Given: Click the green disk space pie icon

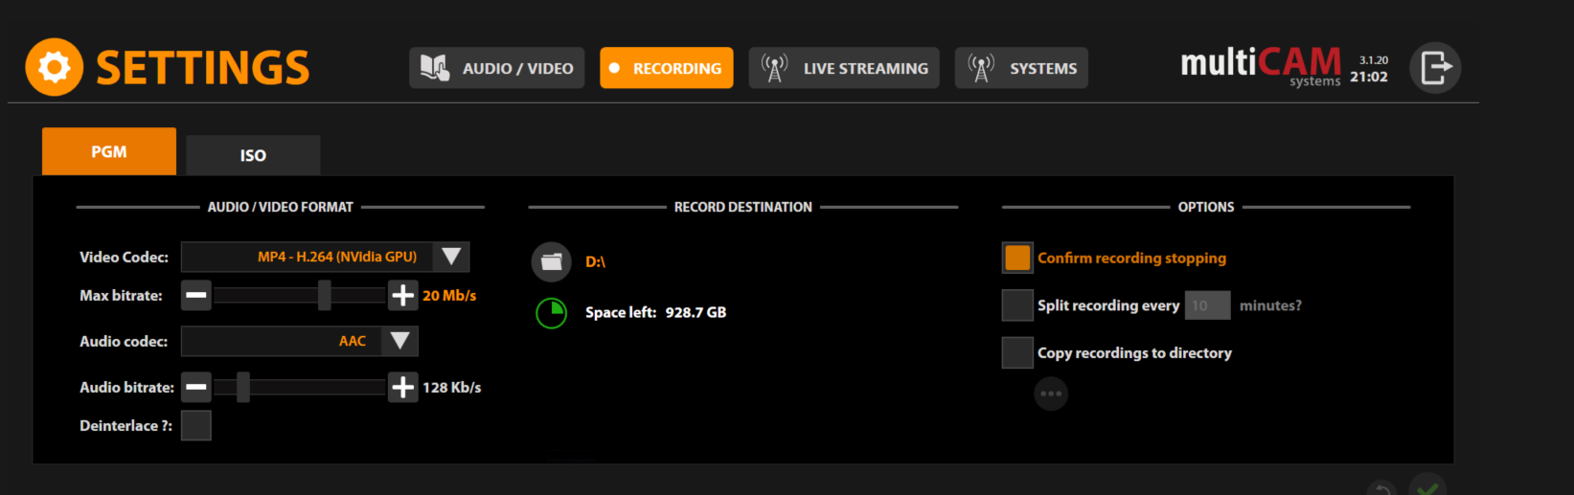Looking at the screenshot, I should tap(551, 312).
